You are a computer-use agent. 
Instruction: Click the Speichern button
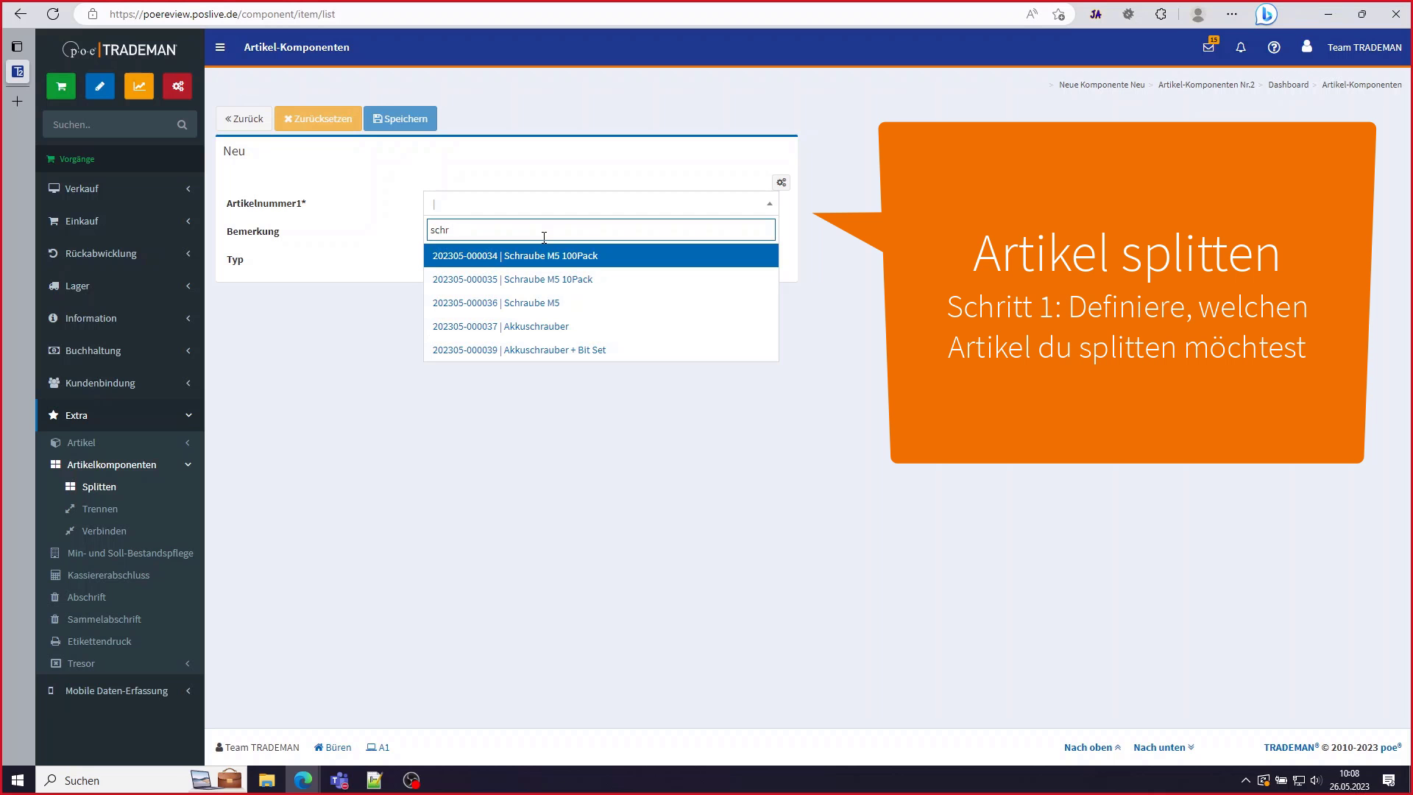point(400,119)
